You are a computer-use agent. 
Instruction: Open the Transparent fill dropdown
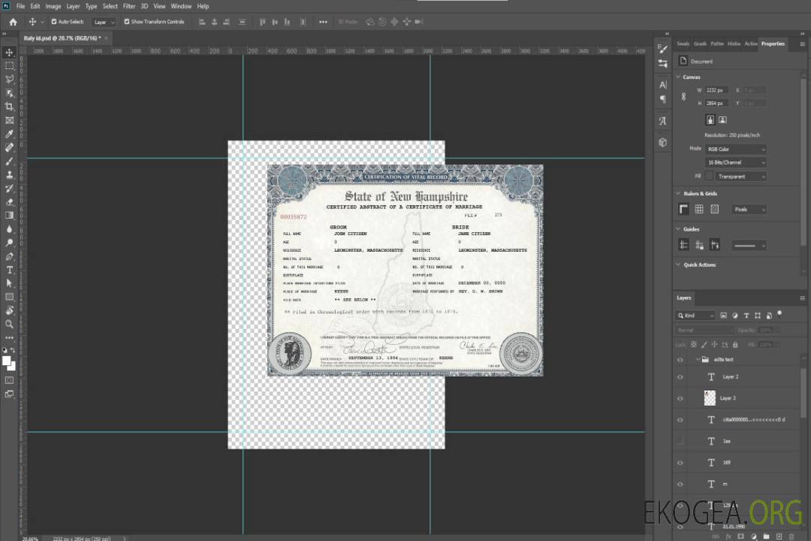click(x=740, y=177)
